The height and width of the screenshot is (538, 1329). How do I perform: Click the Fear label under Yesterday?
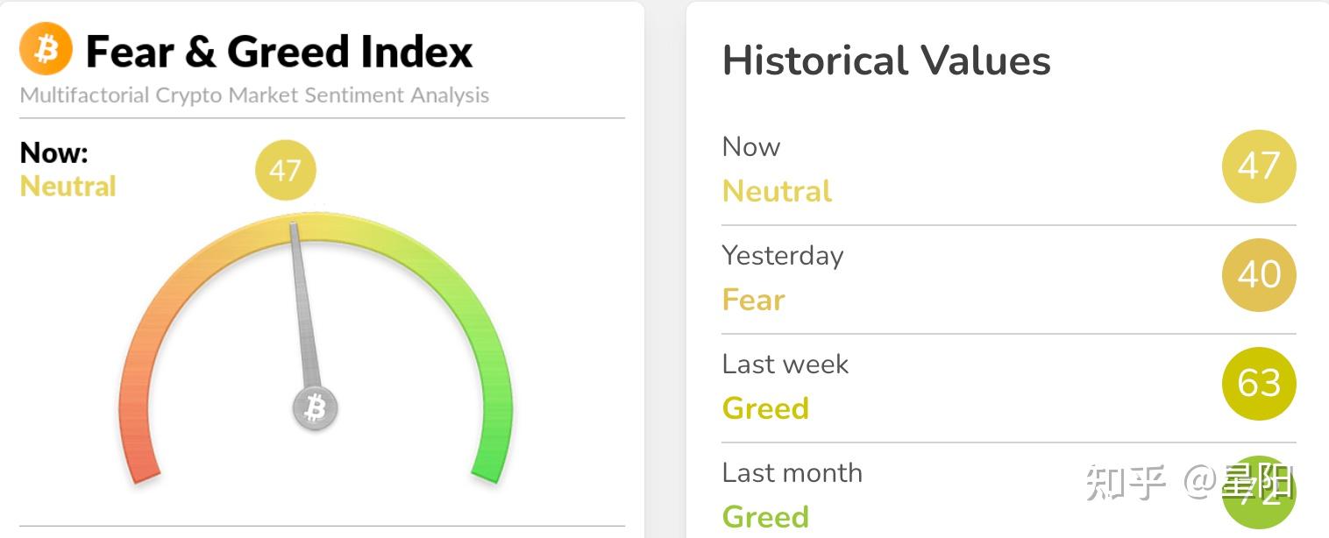click(753, 300)
